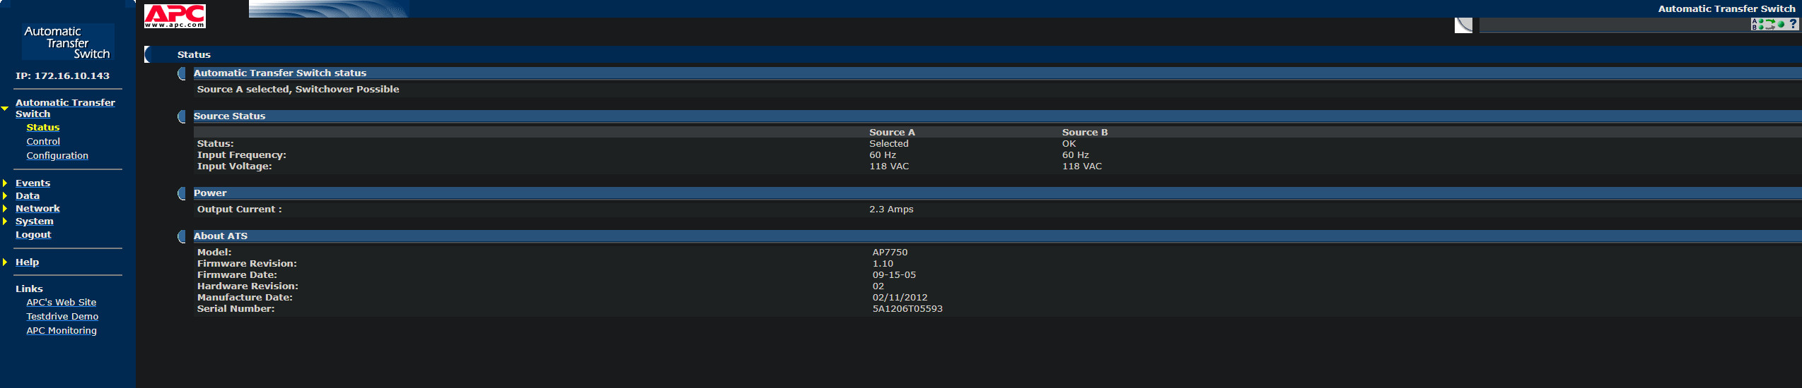
Task: Click the 'Source A selected, Switchover Possible' text
Action: 298,90
